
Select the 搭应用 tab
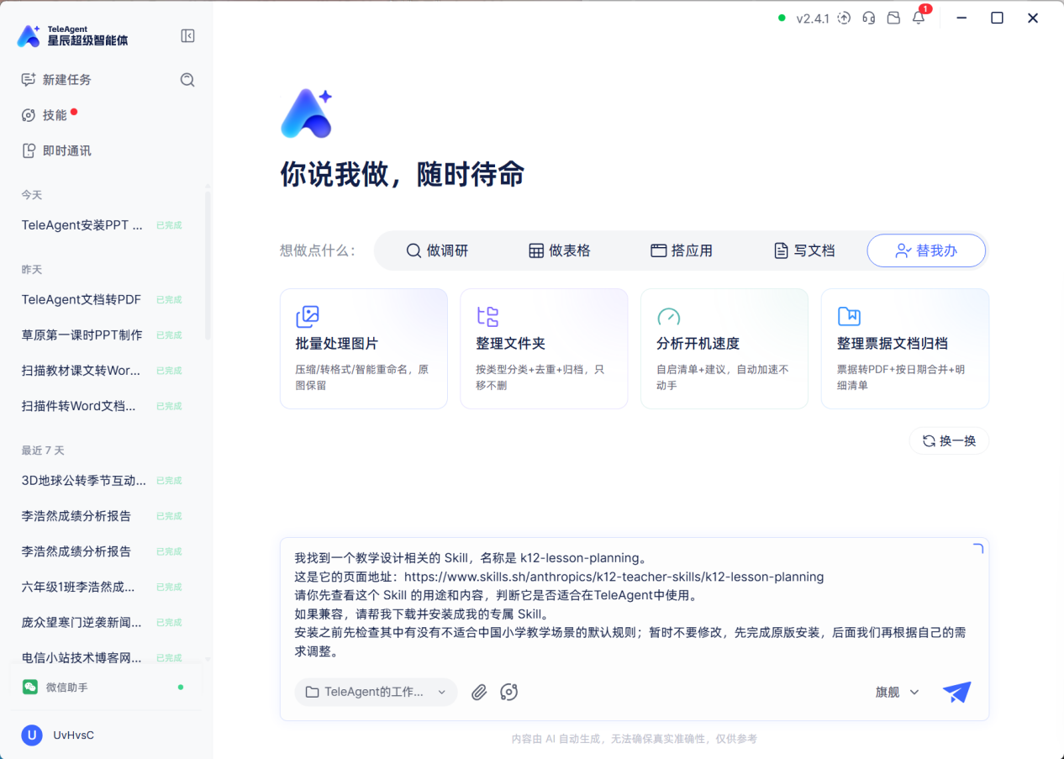tap(682, 250)
